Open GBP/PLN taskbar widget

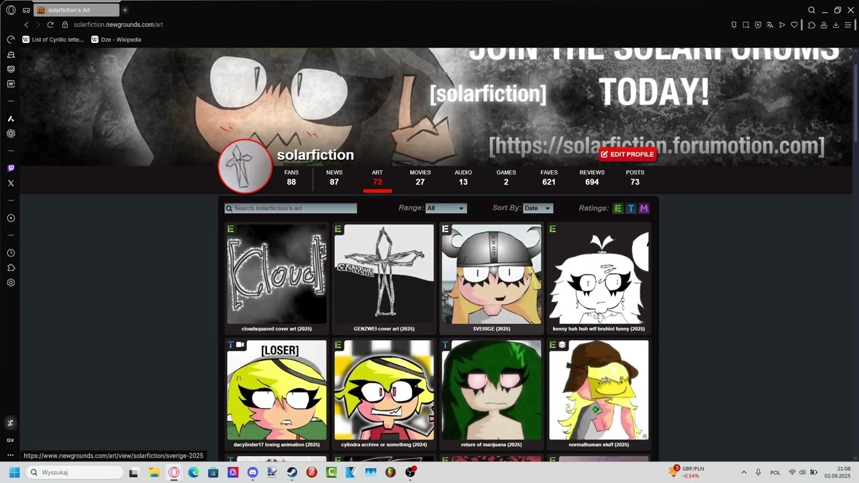[688, 472]
